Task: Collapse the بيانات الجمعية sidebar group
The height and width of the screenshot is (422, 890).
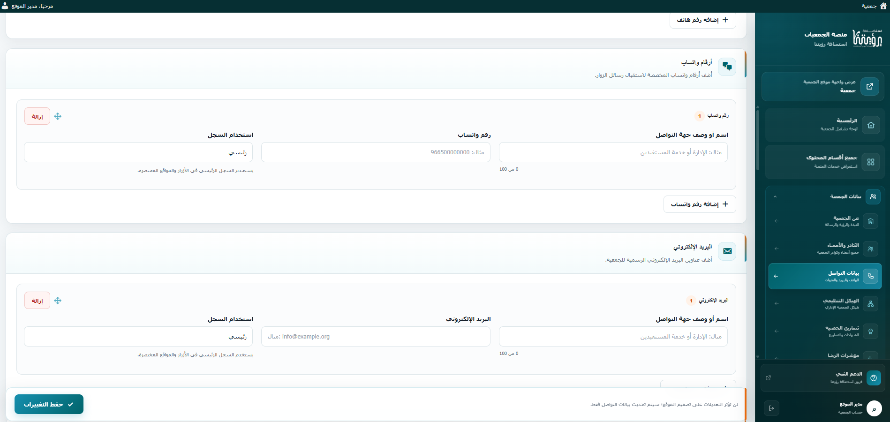Action: pos(825,196)
